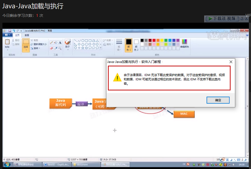The image size is (251, 169).
Task: Switch to the 主页 ribbon tab
Action: click(17, 35)
